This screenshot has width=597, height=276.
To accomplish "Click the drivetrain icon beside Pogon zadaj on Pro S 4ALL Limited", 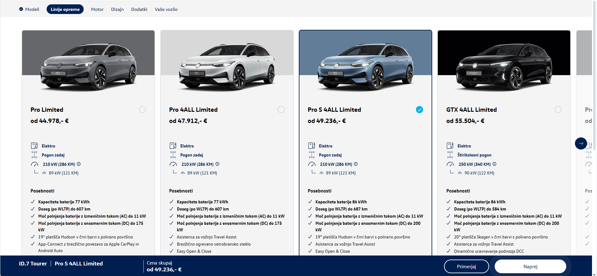I will 312,155.
